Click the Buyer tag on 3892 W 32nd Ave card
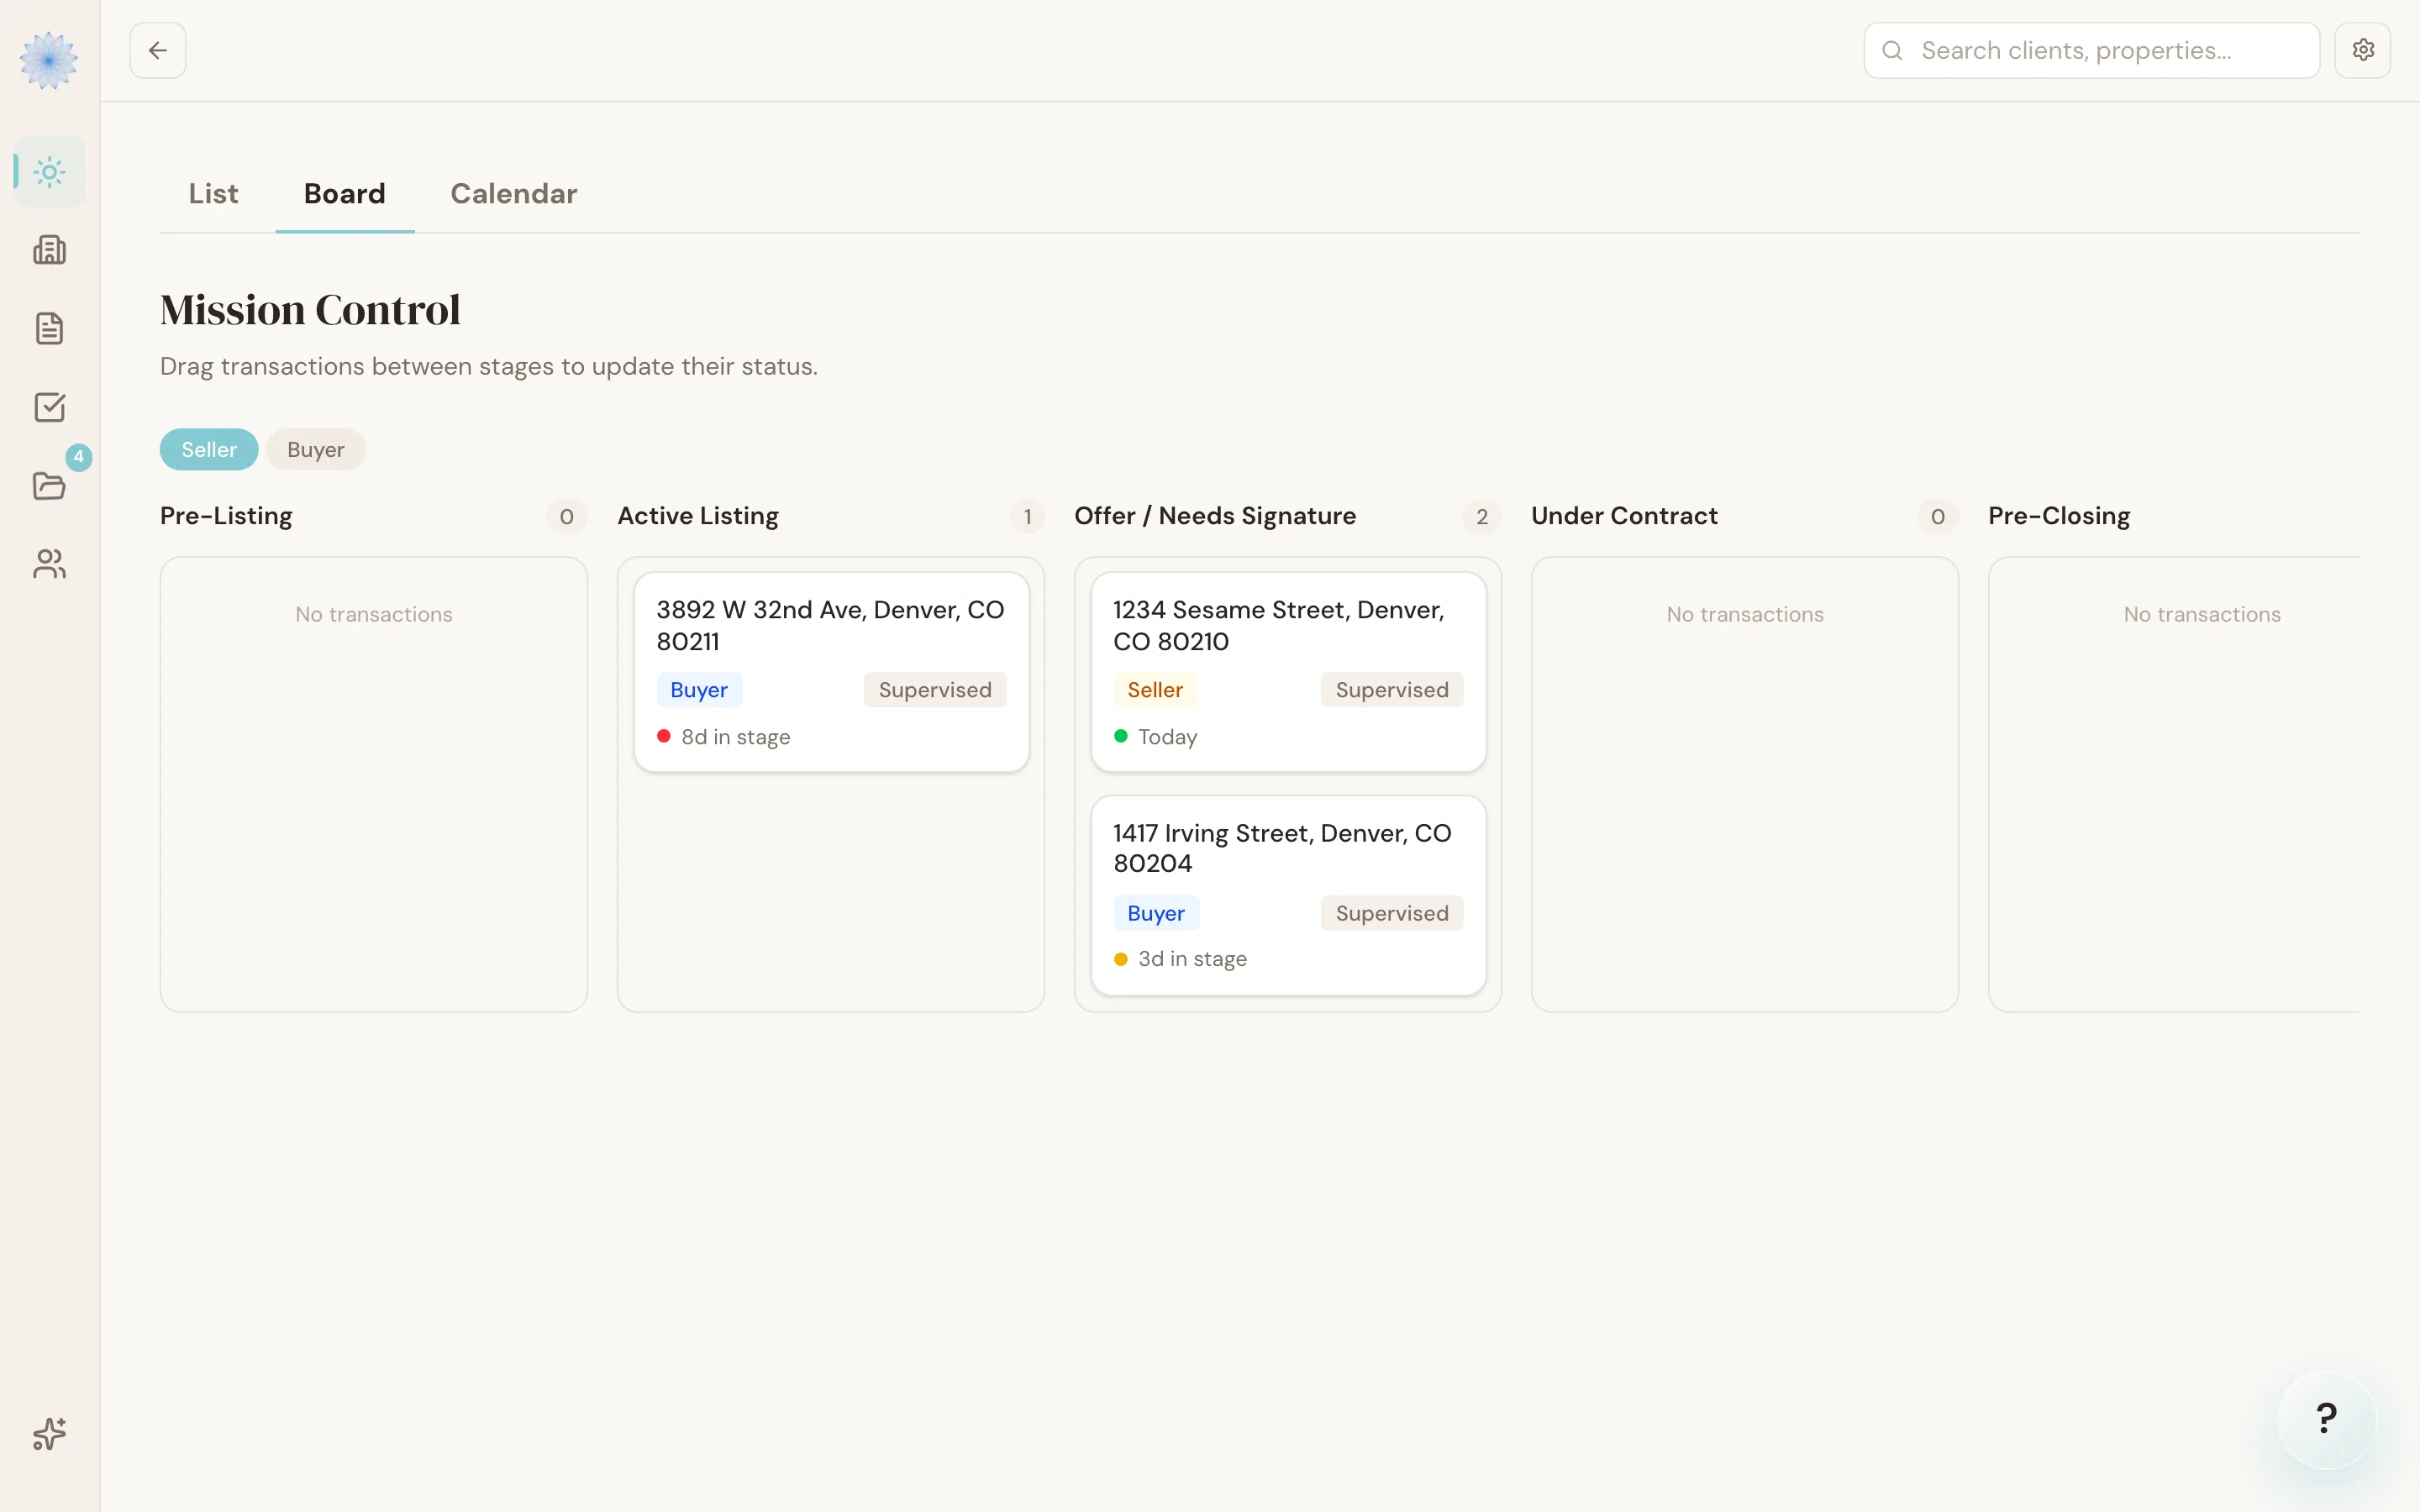This screenshot has width=2420, height=1512. pyautogui.click(x=699, y=690)
